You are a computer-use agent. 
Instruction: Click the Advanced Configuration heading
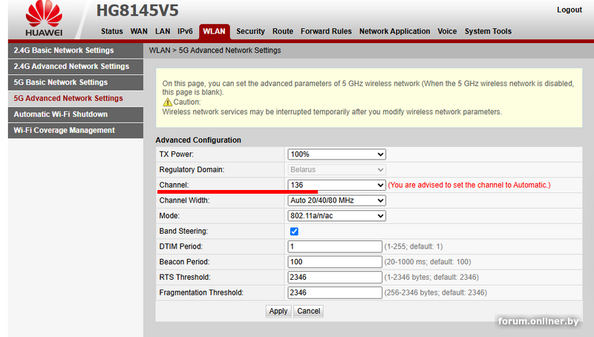pyautogui.click(x=198, y=140)
